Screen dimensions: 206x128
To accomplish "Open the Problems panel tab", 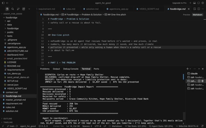I will click(x=45, y=69).
